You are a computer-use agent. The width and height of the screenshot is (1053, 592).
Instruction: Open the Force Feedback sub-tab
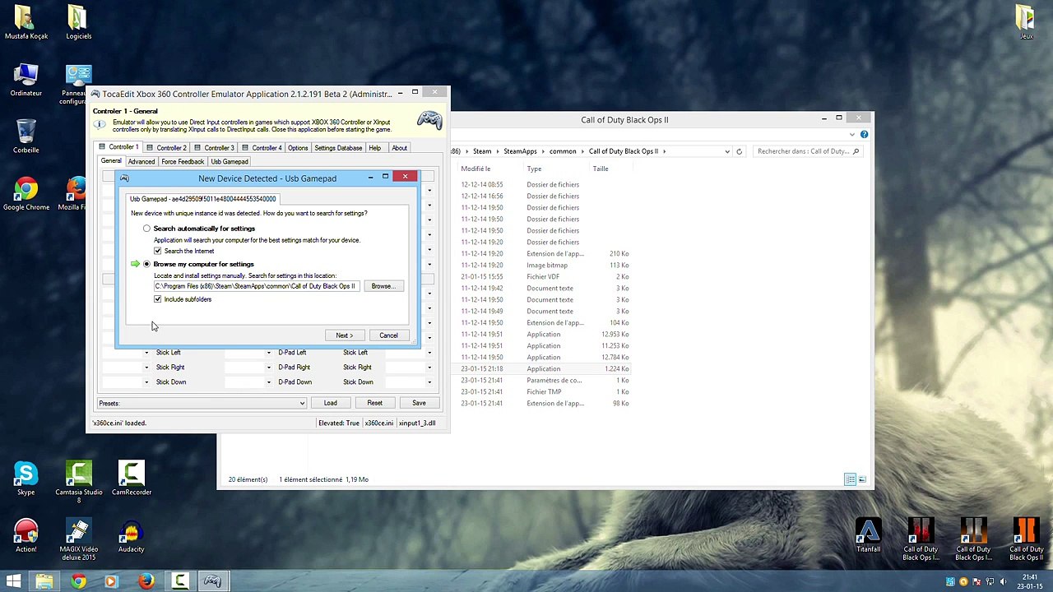[x=183, y=162]
